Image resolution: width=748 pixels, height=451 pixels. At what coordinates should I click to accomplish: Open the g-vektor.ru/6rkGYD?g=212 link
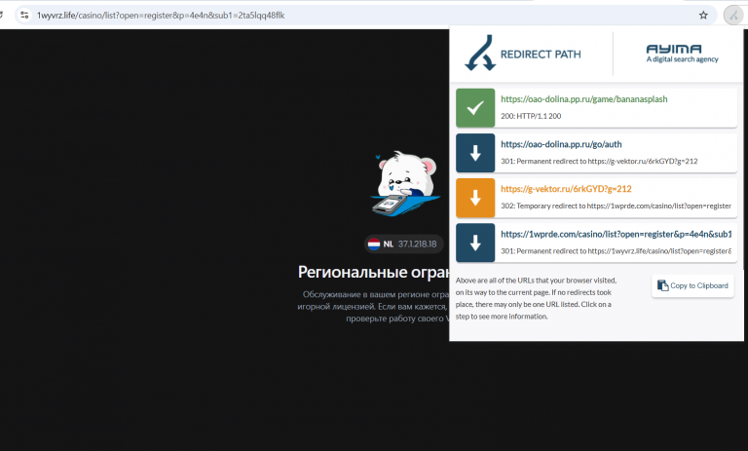(566, 189)
